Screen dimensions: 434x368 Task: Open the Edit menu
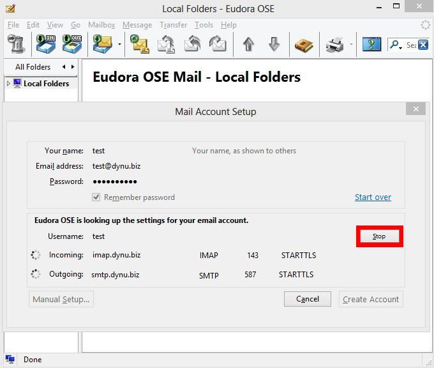point(33,25)
